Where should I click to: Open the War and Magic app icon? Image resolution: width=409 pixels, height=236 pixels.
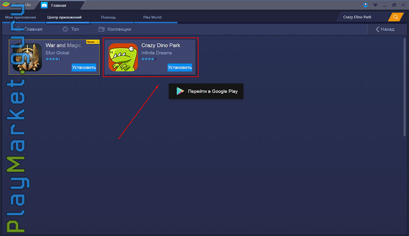[28, 57]
